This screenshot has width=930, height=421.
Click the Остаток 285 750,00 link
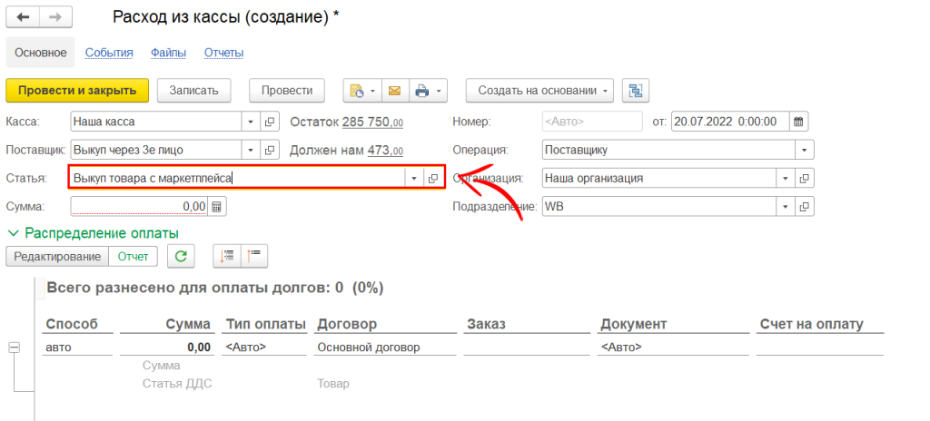coord(372,122)
